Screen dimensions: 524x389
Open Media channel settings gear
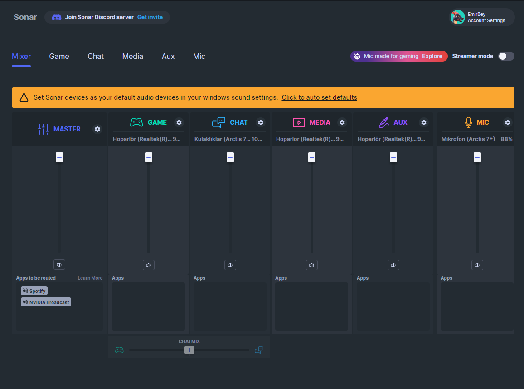coord(342,122)
